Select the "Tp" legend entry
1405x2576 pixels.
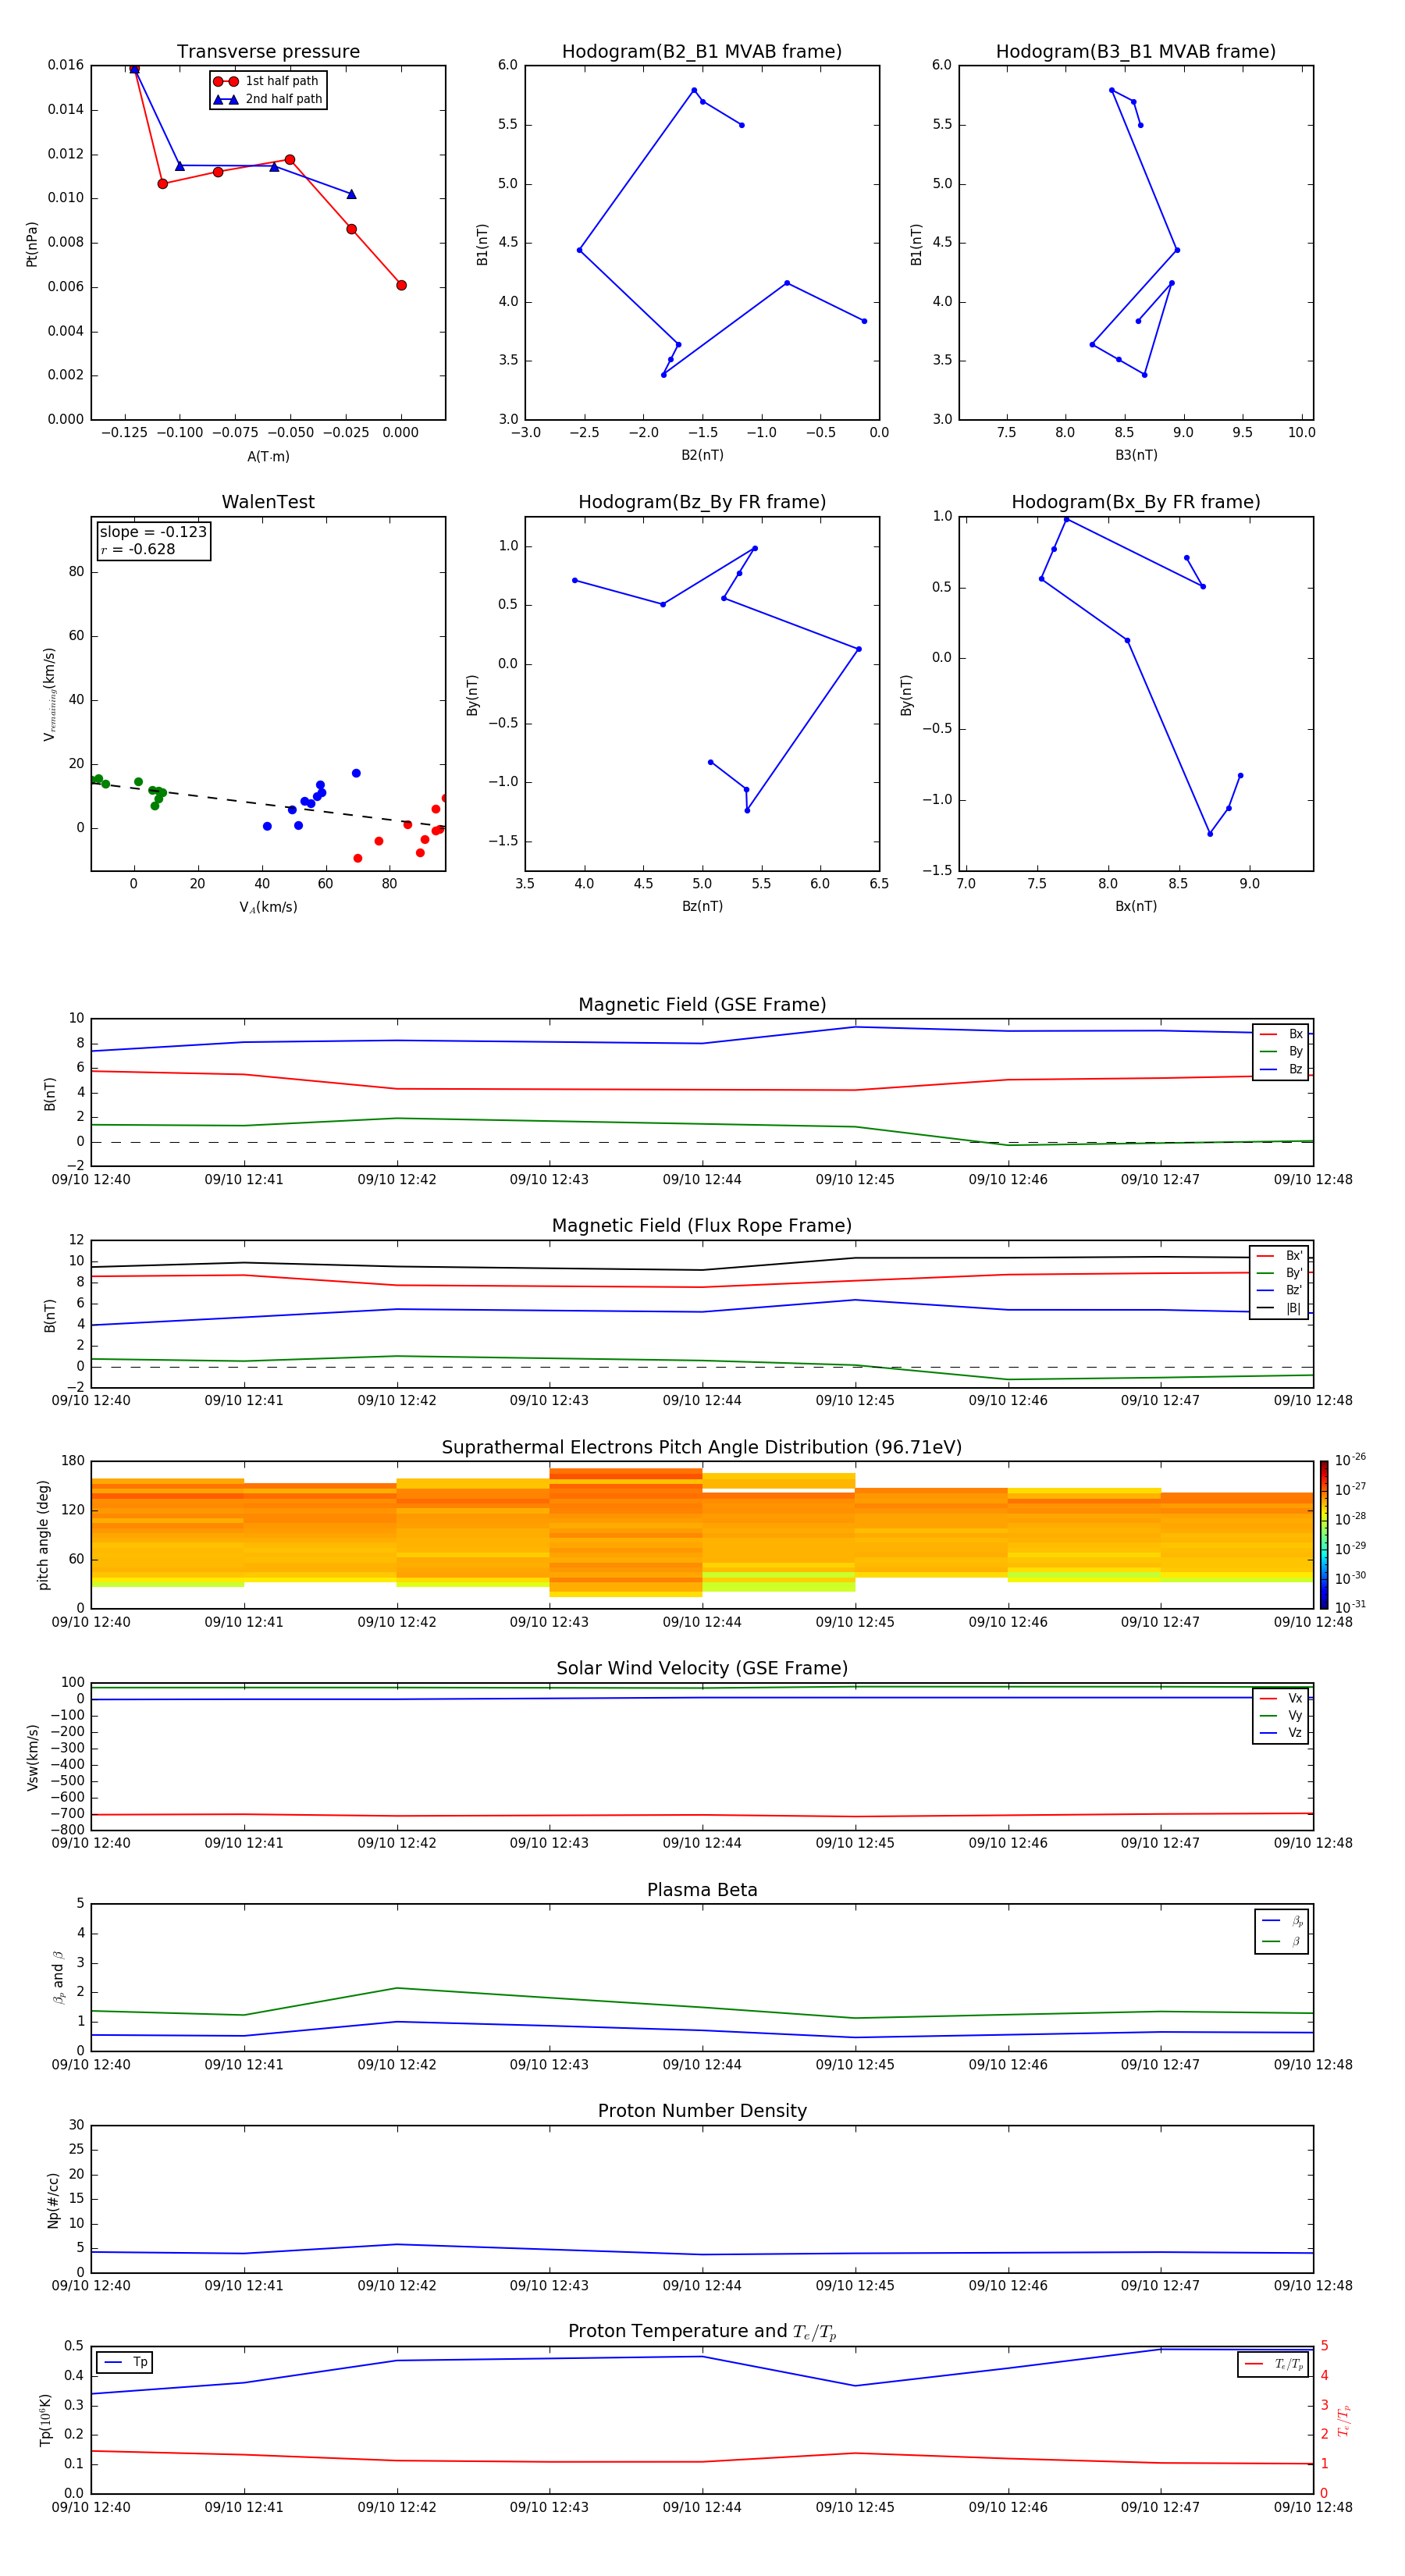(126, 2362)
